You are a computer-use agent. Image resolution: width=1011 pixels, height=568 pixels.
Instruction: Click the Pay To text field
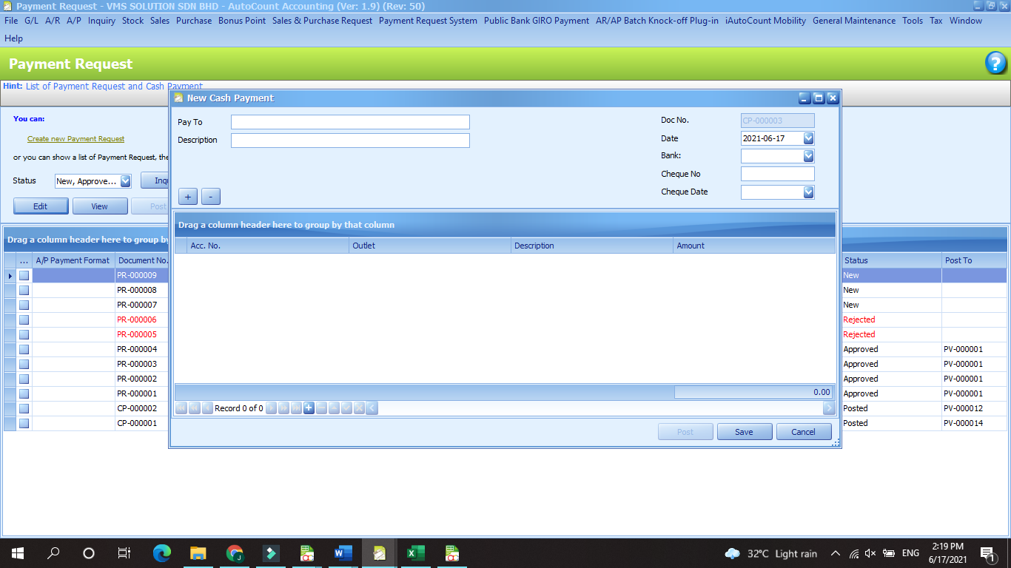[x=350, y=122]
